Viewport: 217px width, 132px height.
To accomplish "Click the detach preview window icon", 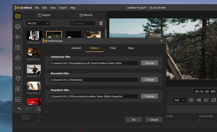I will pyautogui.click(x=206, y=100).
